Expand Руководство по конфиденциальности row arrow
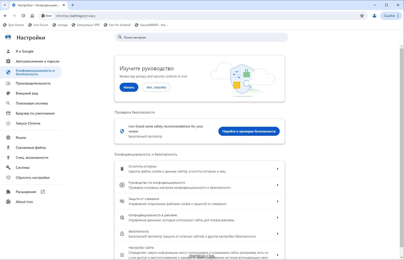Image resolution: width=404 pixels, height=260 pixels. point(277,185)
